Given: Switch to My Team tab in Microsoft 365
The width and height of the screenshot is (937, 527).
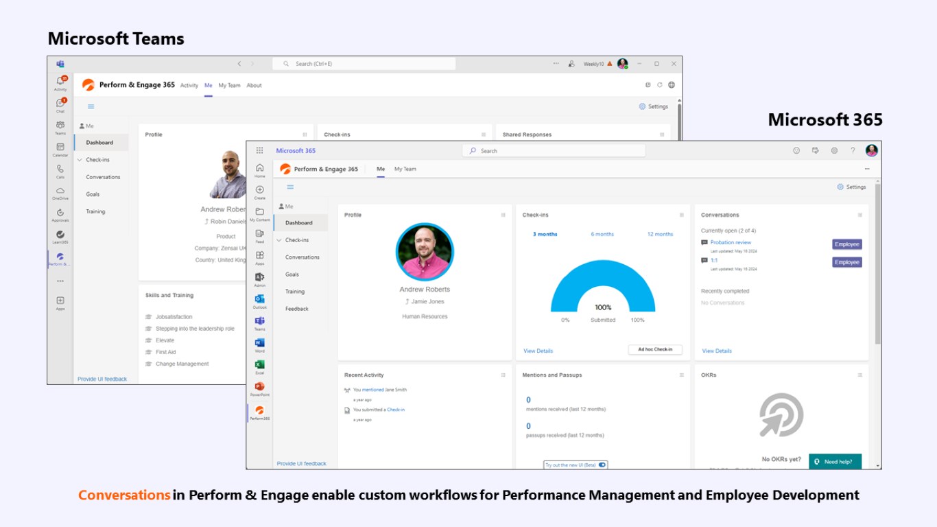Looking at the screenshot, I should coord(405,169).
